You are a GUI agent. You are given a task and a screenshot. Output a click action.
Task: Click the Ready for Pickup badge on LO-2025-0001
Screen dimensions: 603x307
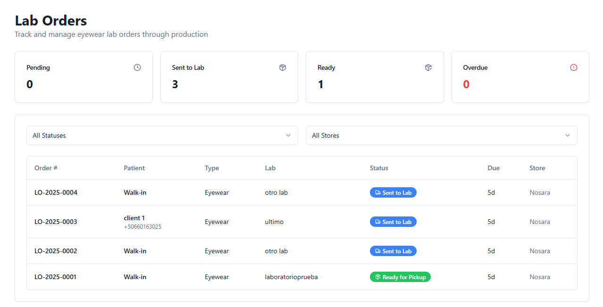tap(400, 277)
